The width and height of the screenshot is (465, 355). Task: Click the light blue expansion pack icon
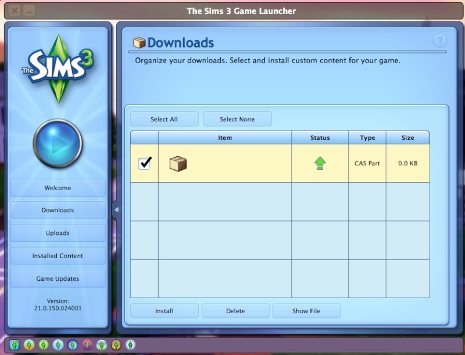pyautogui.click(x=58, y=345)
